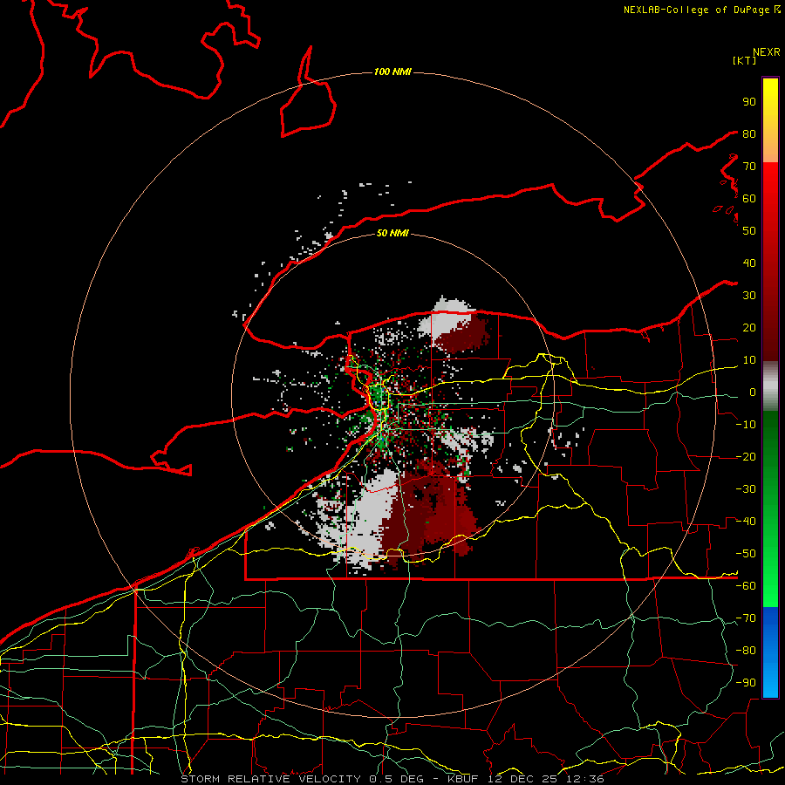The height and width of the screenshot is (785, 785).
Task: Click the 30 value on velocity scale
Action: point(749,296)
